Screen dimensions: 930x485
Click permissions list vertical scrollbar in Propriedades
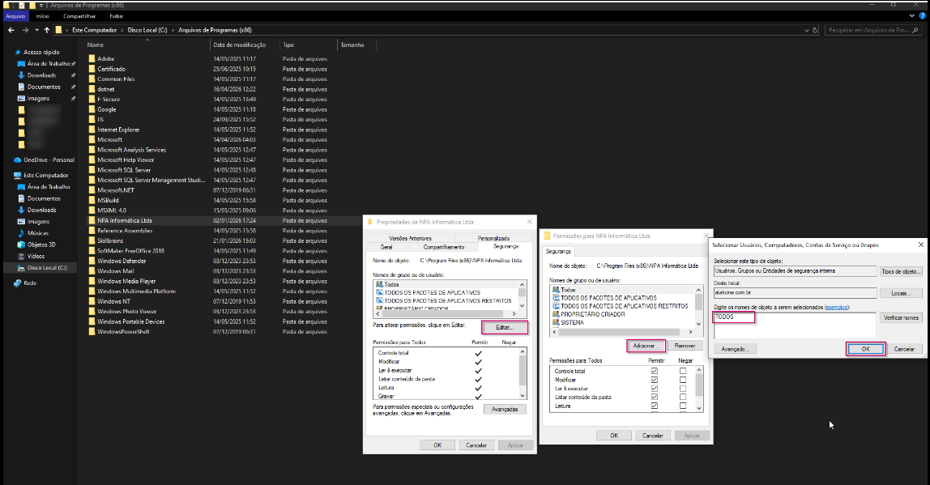(523, 373)
